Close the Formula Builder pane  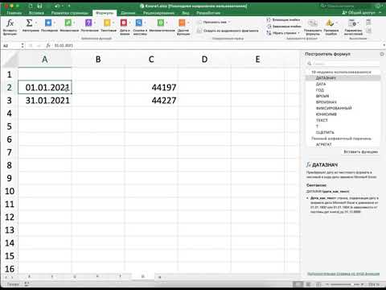382,54
